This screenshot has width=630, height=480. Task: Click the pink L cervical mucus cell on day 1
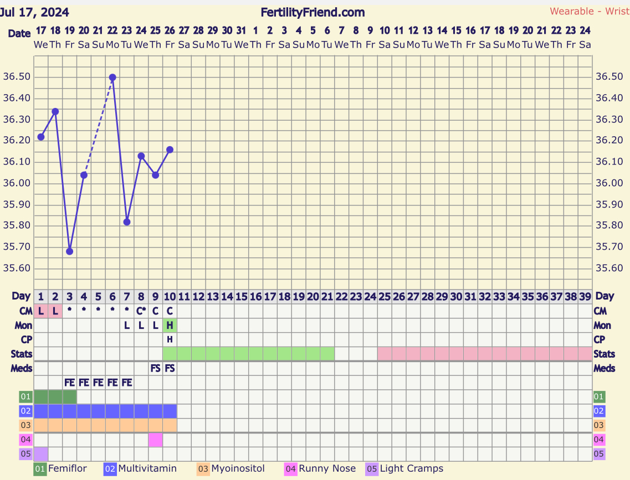click(41, 311)
